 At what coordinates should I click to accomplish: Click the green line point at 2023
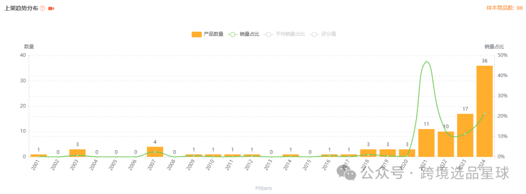pyautogui.click(x=465, y=134)
